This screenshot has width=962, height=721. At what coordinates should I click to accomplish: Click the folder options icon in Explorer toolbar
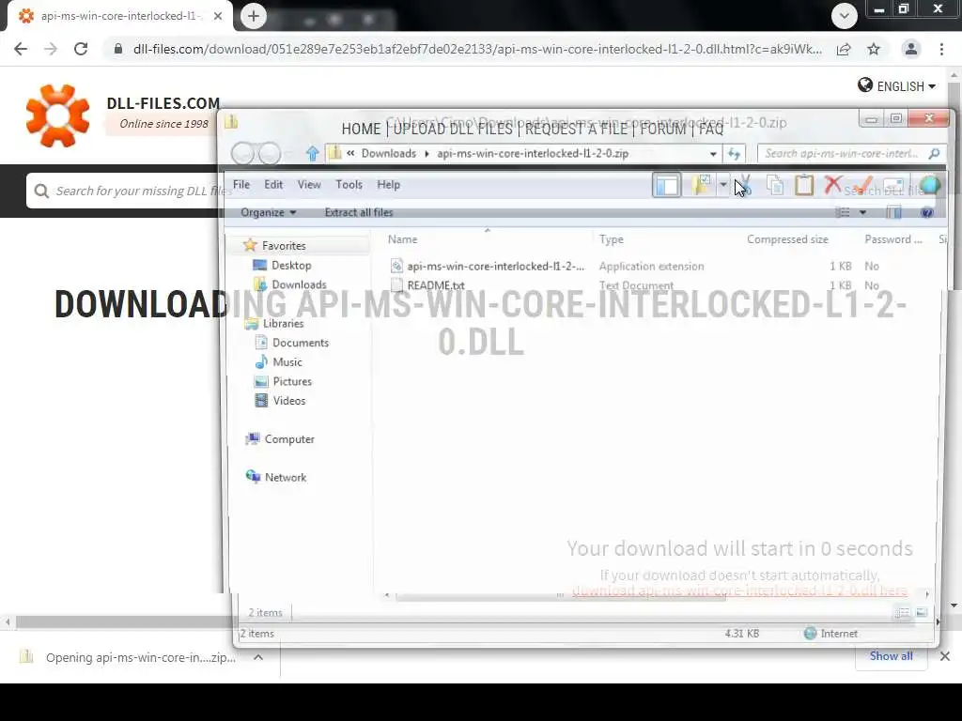pyautogui.click(x=701, y=185)
